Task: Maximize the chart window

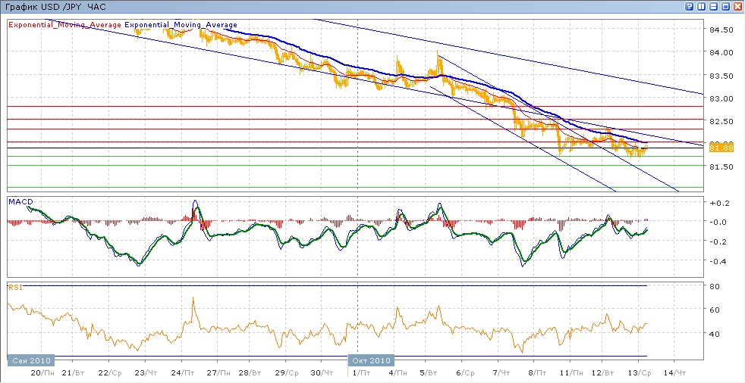Action: 725,6
